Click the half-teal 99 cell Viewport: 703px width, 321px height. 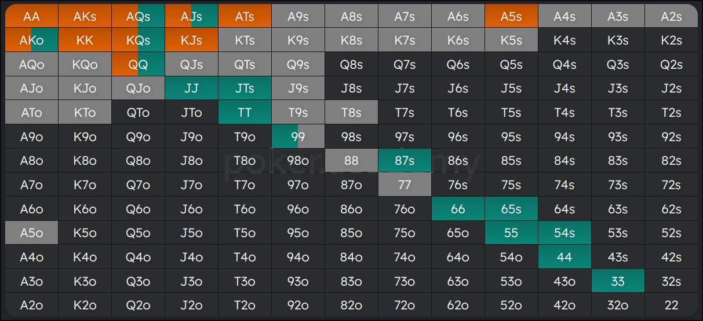298,137
